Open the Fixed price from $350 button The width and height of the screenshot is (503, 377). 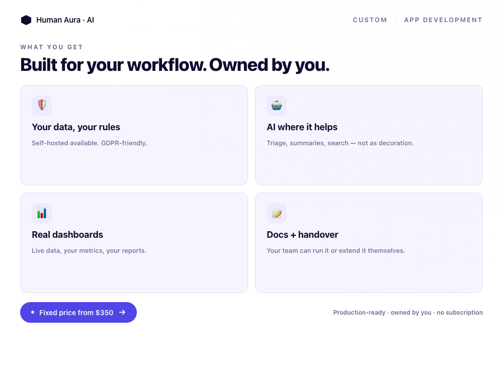tap(78, 312)
